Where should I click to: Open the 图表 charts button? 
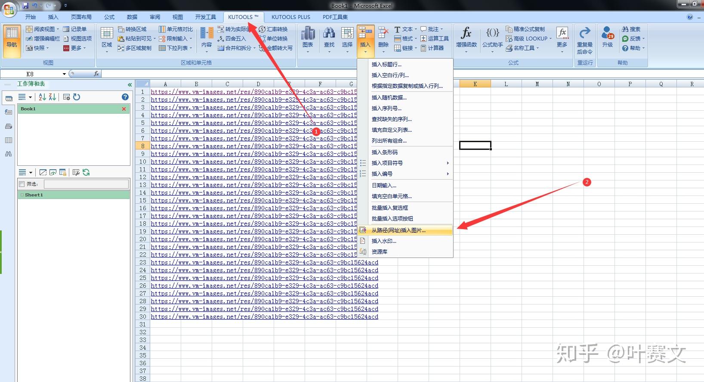tap(308, 41)
